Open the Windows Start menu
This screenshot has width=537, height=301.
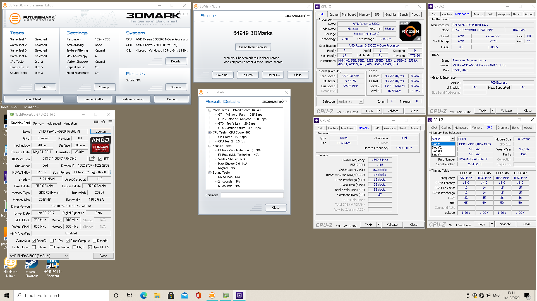[x=7, y=295]
